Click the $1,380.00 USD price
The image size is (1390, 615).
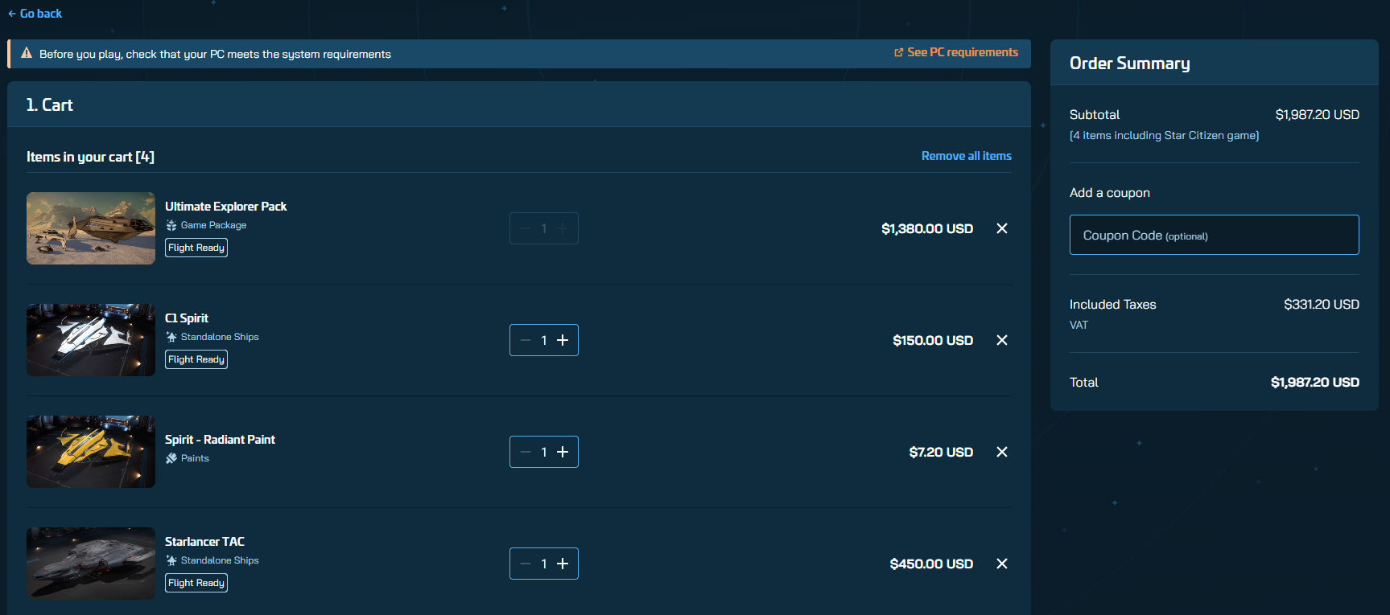(x=927, y=229)
